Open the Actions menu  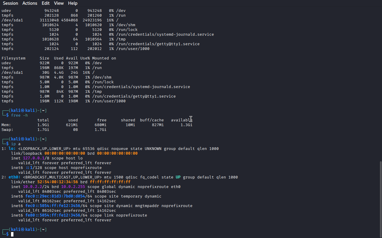(x=30, y=3)
